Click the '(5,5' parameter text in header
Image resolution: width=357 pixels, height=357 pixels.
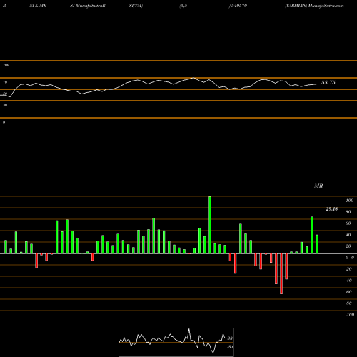pos(183,6)
